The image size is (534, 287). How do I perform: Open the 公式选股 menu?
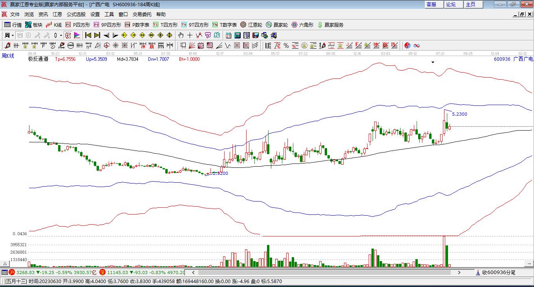click(76, 15)
